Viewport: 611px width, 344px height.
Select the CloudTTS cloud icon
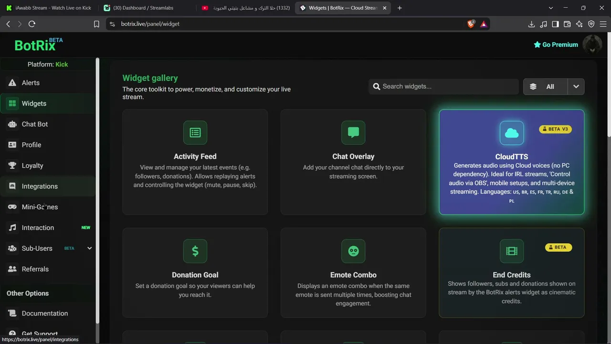tap(512, 133)
